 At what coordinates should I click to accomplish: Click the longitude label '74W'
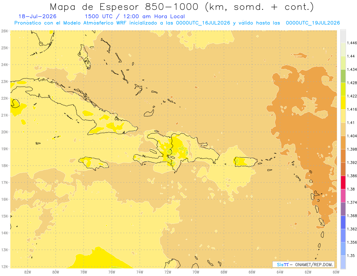tap(140, 272)
